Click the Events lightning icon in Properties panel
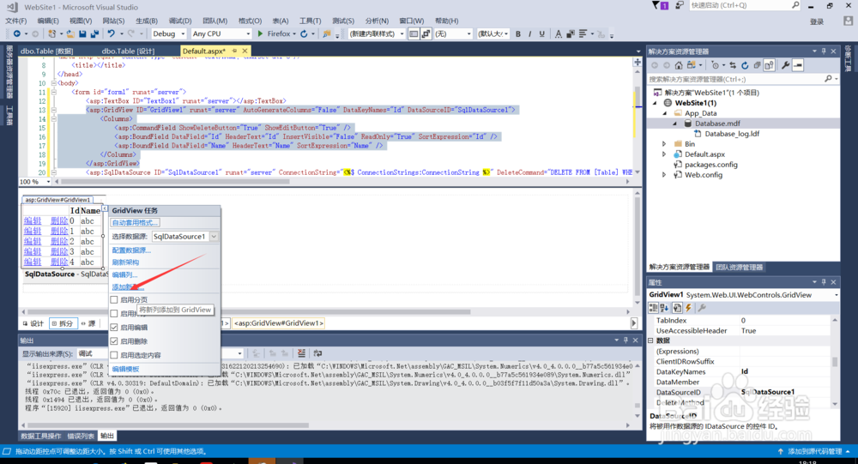858x464 pixels. click(x=689, y=308)
